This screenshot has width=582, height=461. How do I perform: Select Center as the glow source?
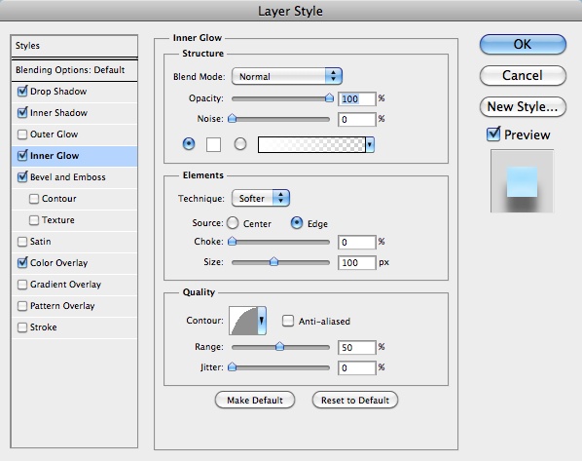233,223
